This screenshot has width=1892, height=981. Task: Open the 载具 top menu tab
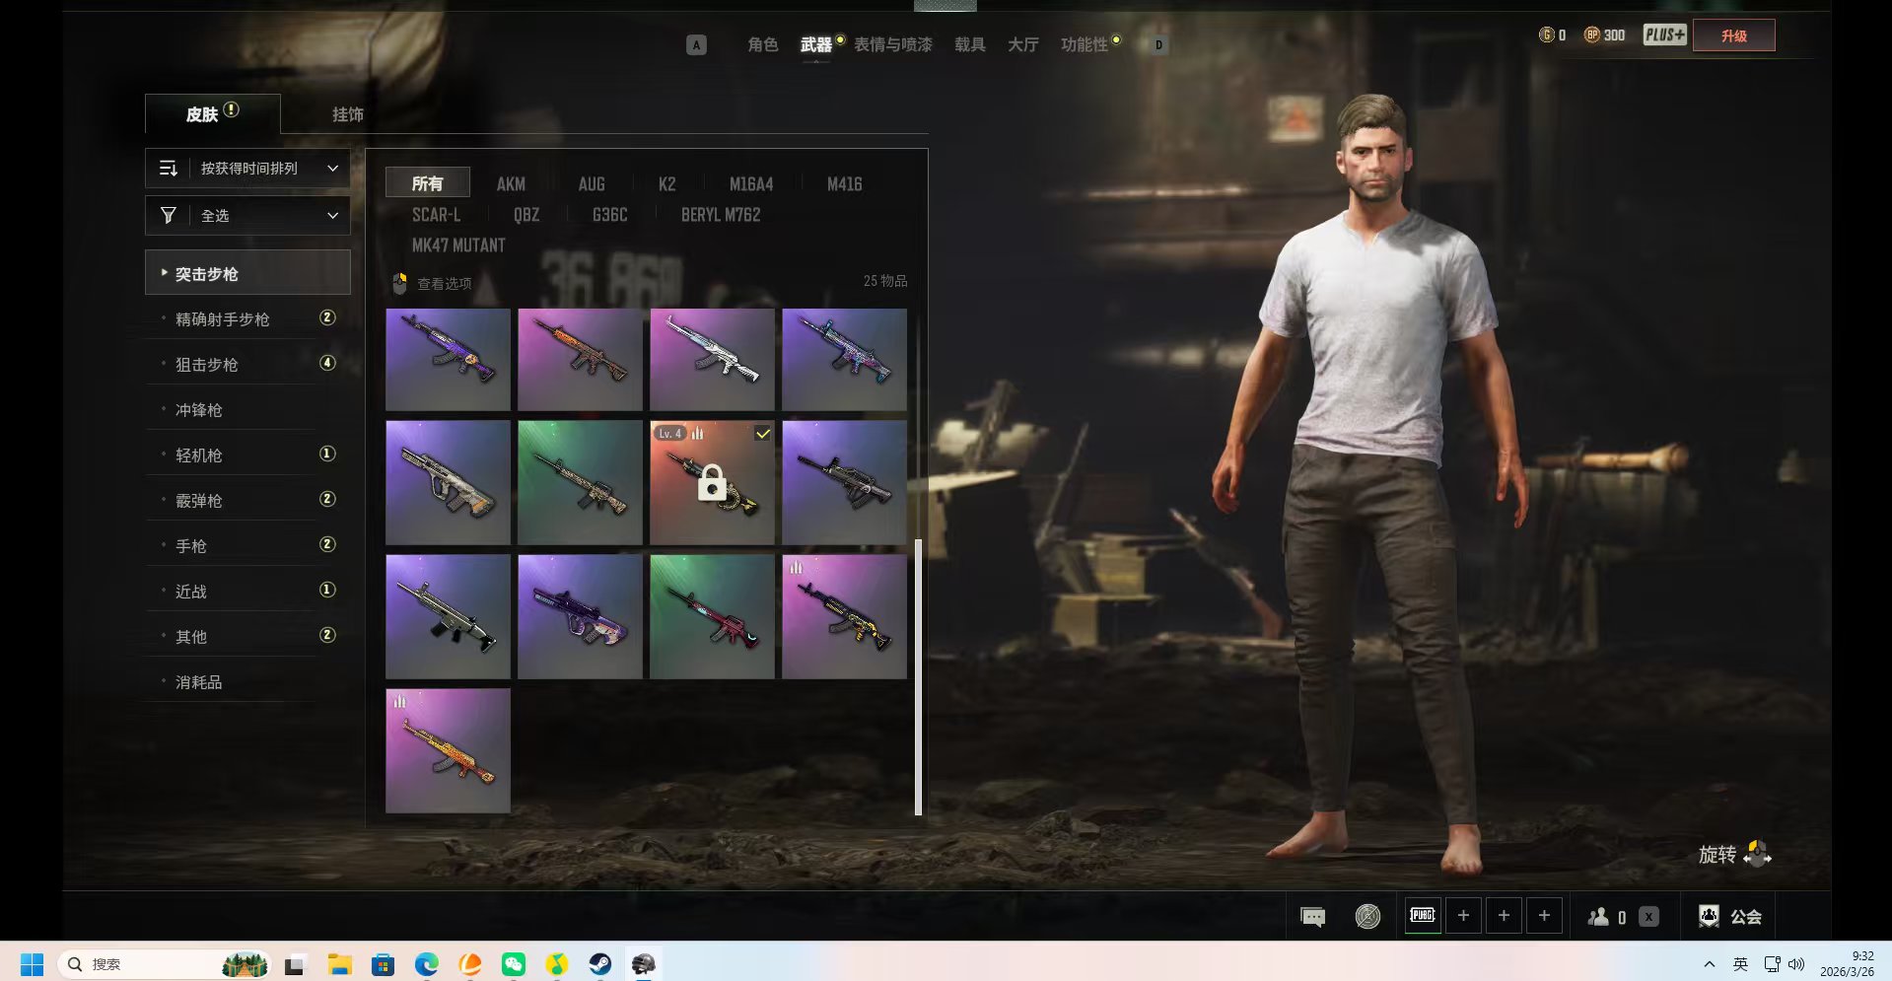(x=969, y=44)
